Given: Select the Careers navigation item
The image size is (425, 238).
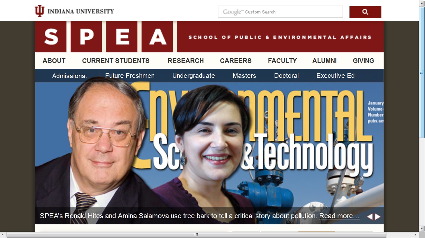Looking at the screenshot, I should pos(236,61).
